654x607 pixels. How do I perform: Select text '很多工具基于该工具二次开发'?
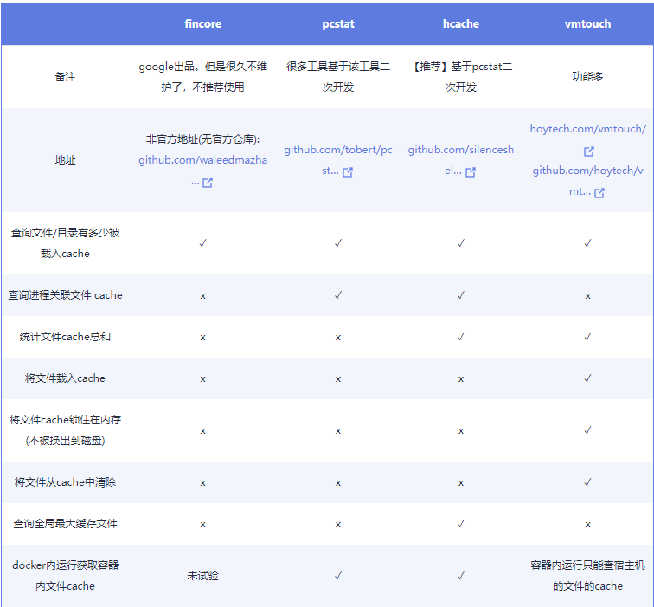(338, 77)
